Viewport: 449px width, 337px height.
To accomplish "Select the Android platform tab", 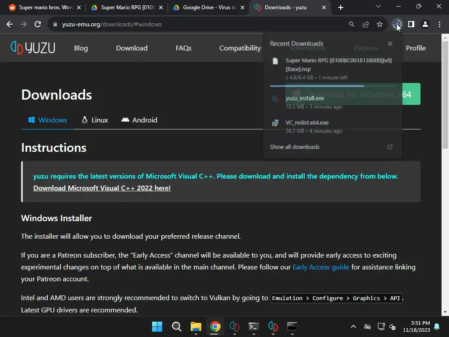I will click(x=139, y=120).
